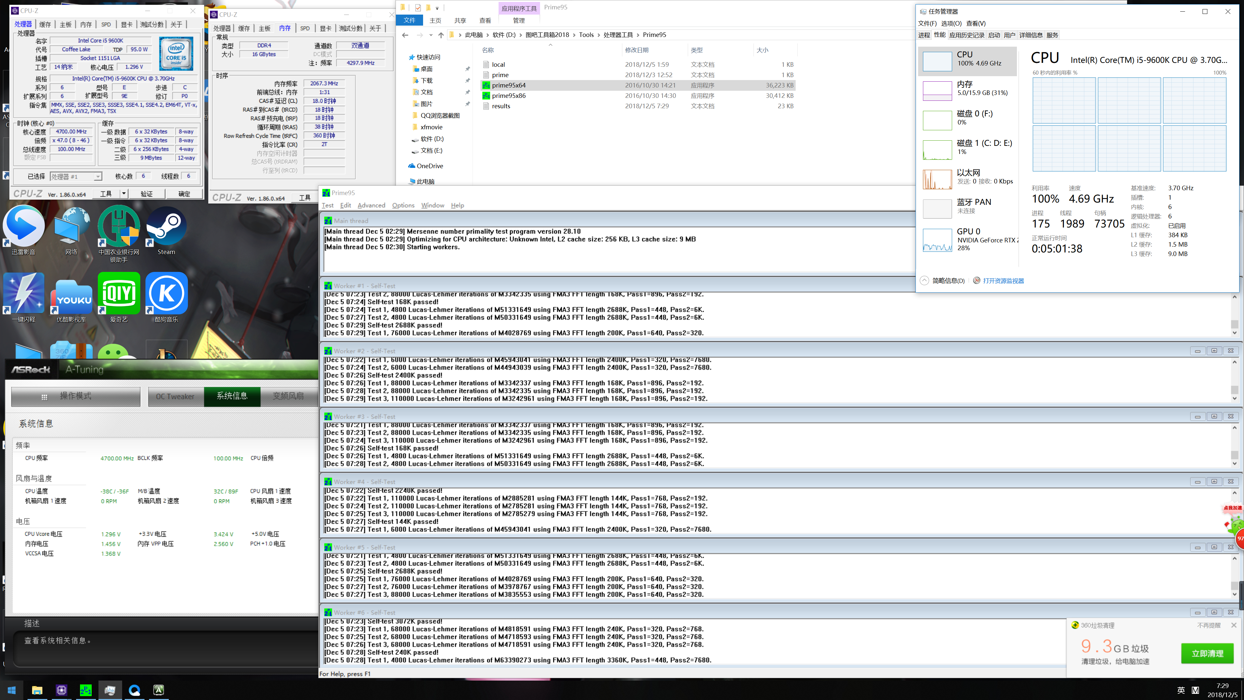The height and width of the screenshot is (700, 1244).
Task: Click the Windows Start button
Action: pos(12,690)
